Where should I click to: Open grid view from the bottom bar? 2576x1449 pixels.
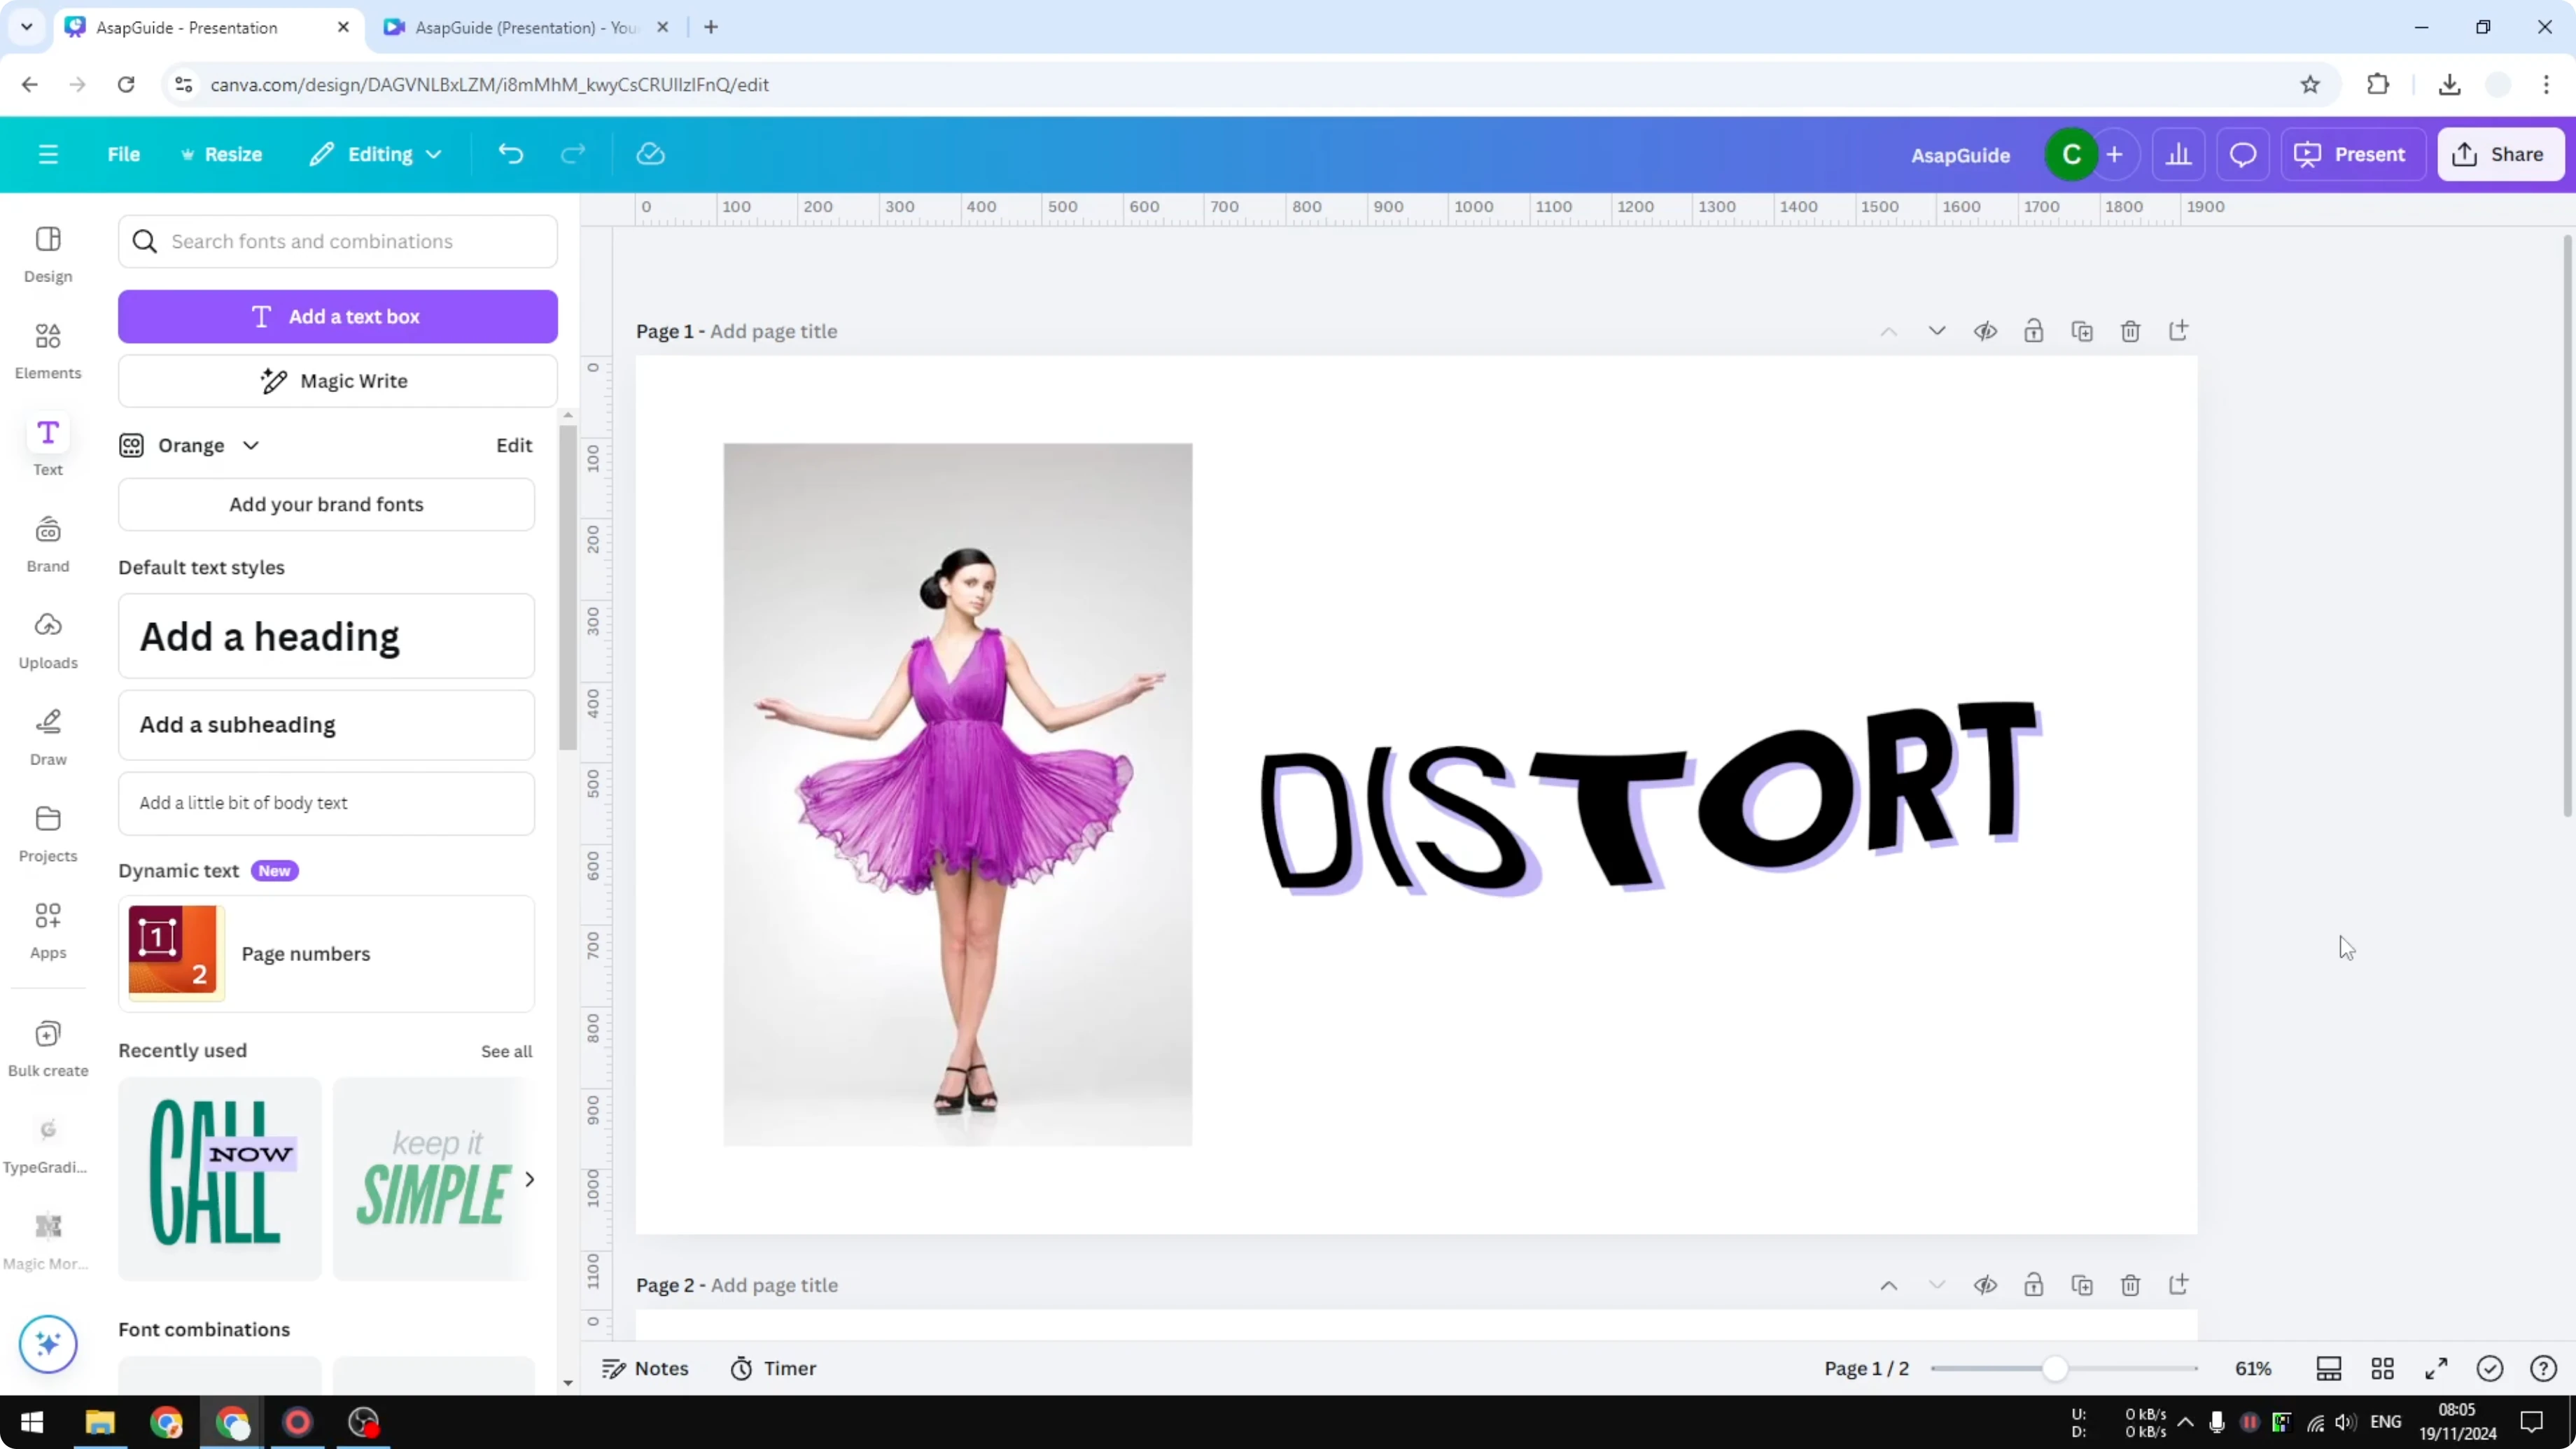2383,1369
